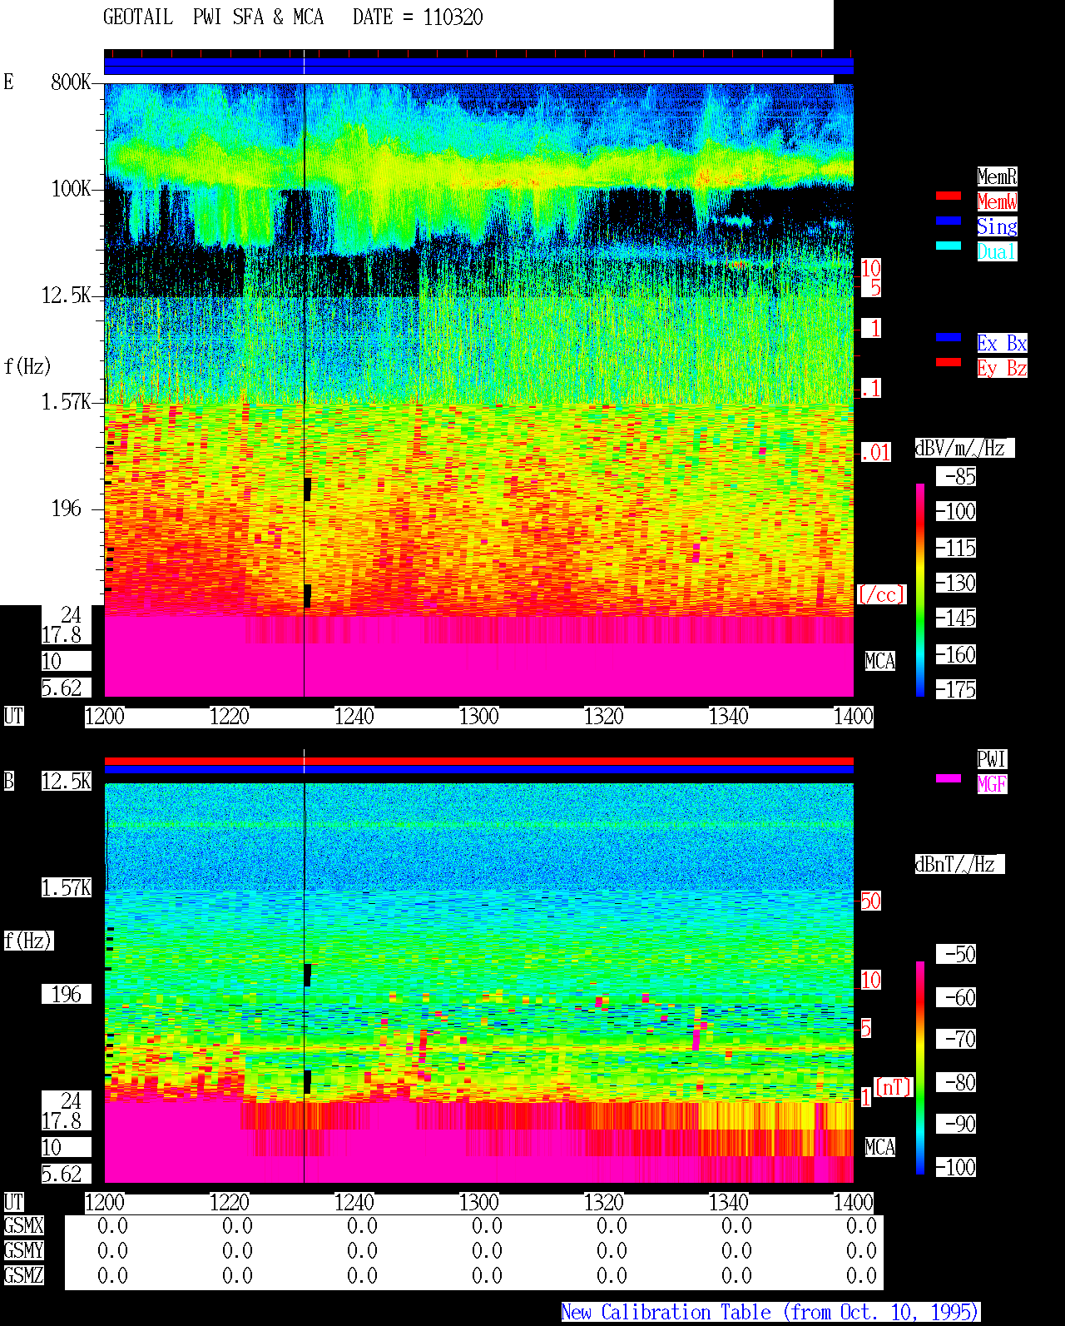1065x1326 pixels.
Task: Click the 12.5K frequency tick on the E panel
Action: 67,295
